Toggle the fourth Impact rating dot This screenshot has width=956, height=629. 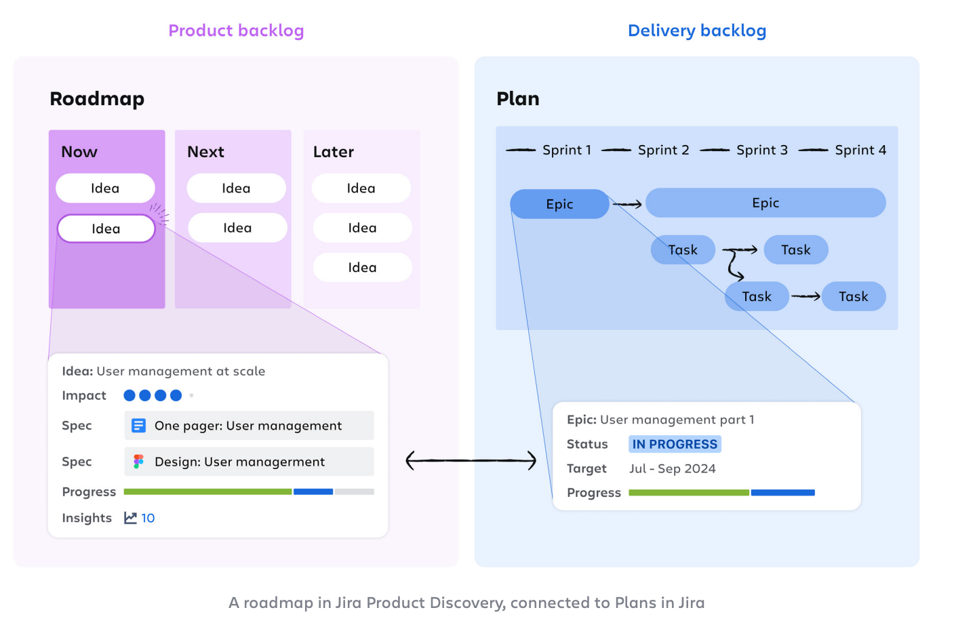pos(176,395)
